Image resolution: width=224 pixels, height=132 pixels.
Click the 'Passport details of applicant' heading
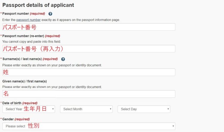(38, 5)
